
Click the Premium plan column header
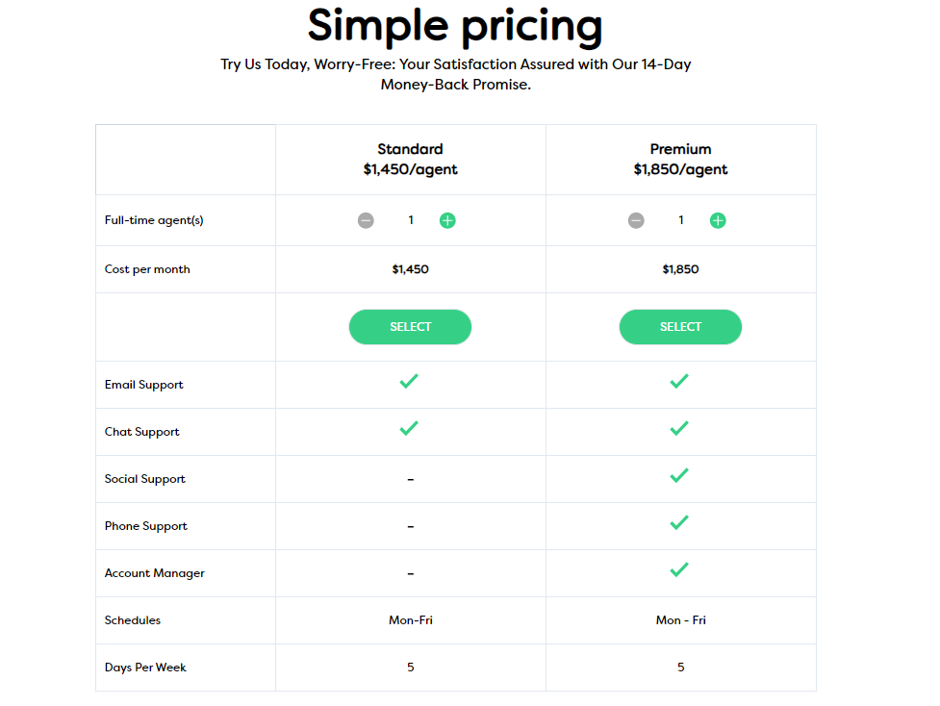[x=680, y=159]
